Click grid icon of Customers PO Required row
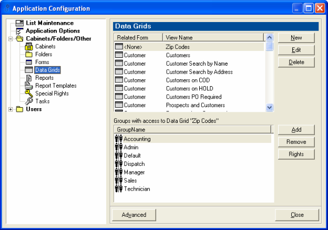 [x=119, y=97]
